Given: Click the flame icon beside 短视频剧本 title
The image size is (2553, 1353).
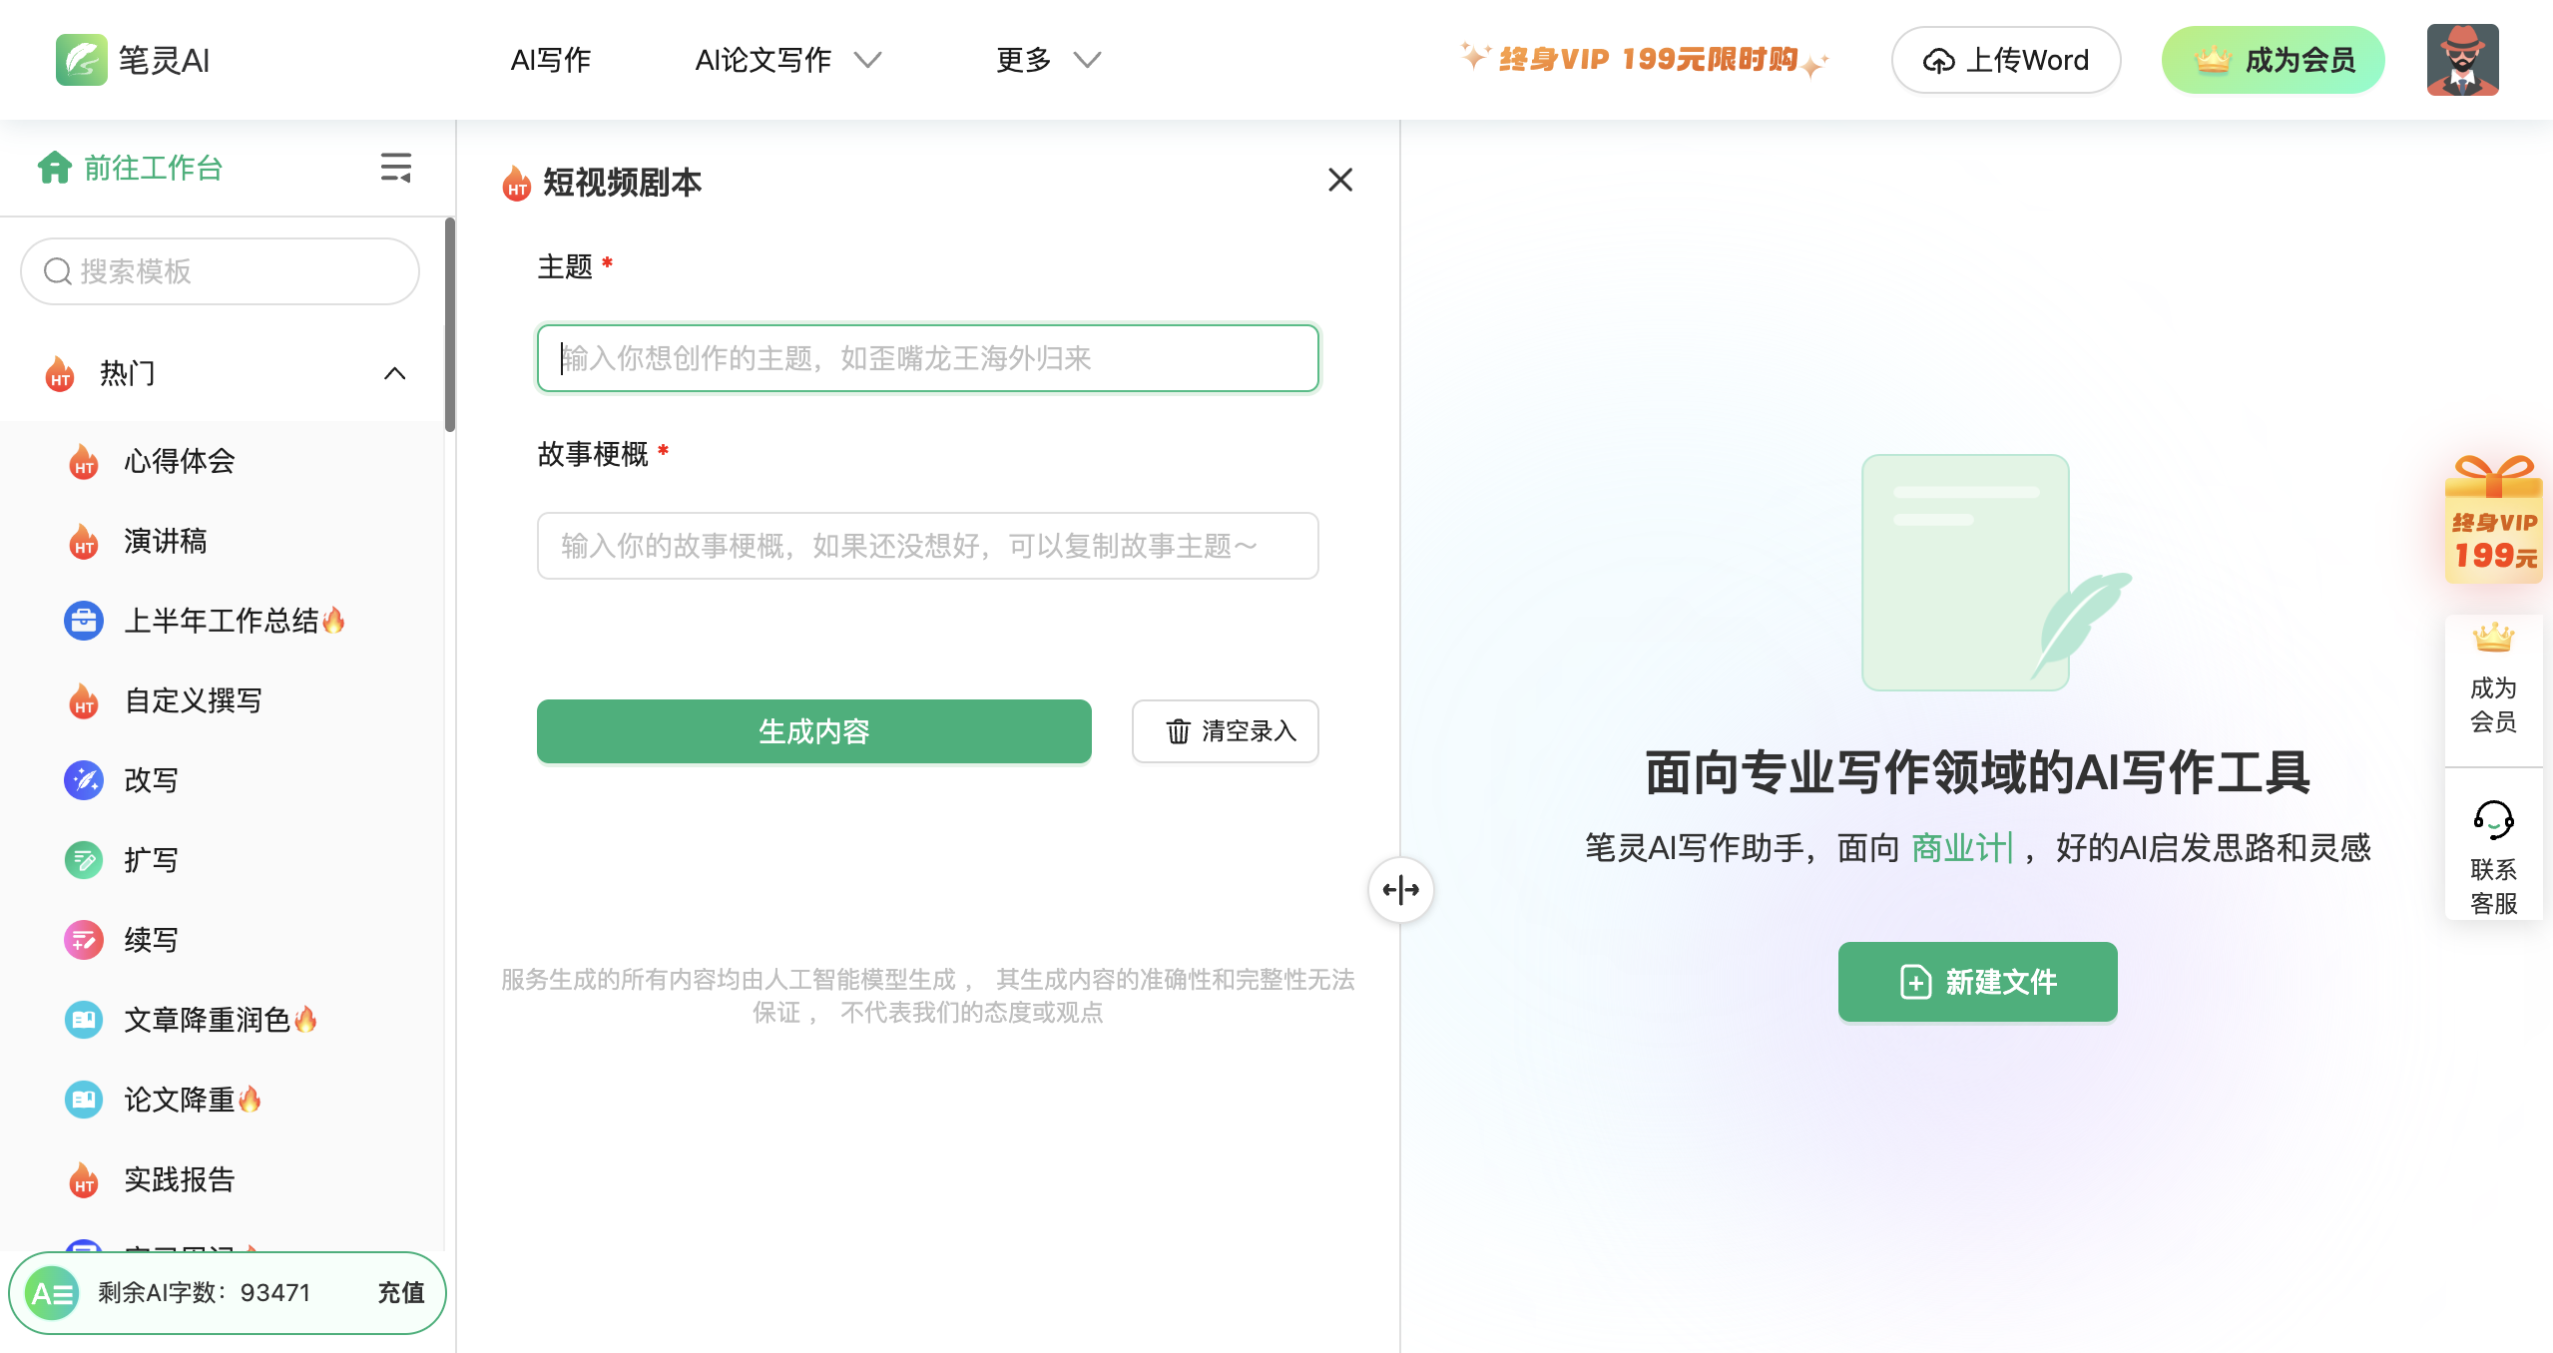Looking at the screenshot, I should tap(517, 184).
